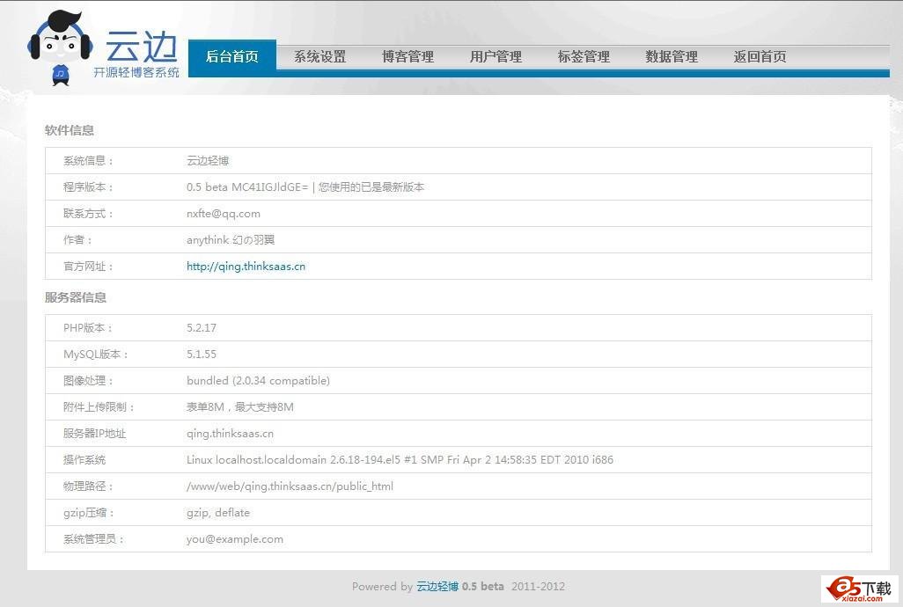Click the 图像处理 row label
Image resolution: width=903 pixels, height=607 pixels.
tap(88, 381)
